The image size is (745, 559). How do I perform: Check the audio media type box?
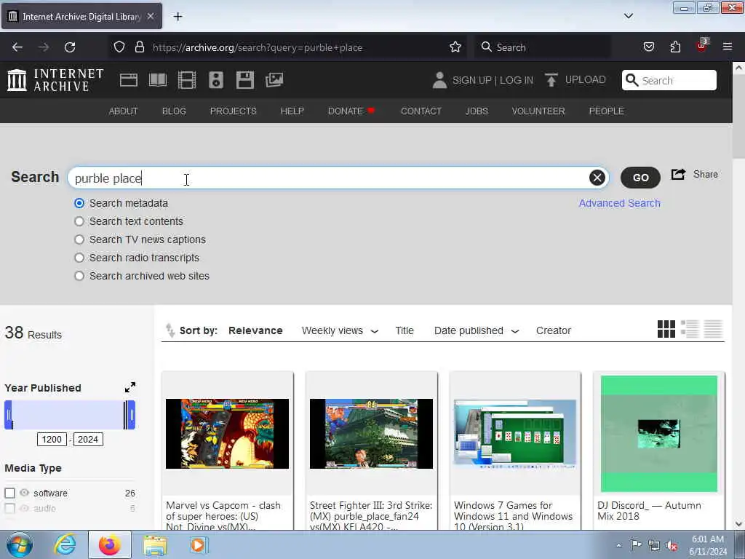click(10, 508)
